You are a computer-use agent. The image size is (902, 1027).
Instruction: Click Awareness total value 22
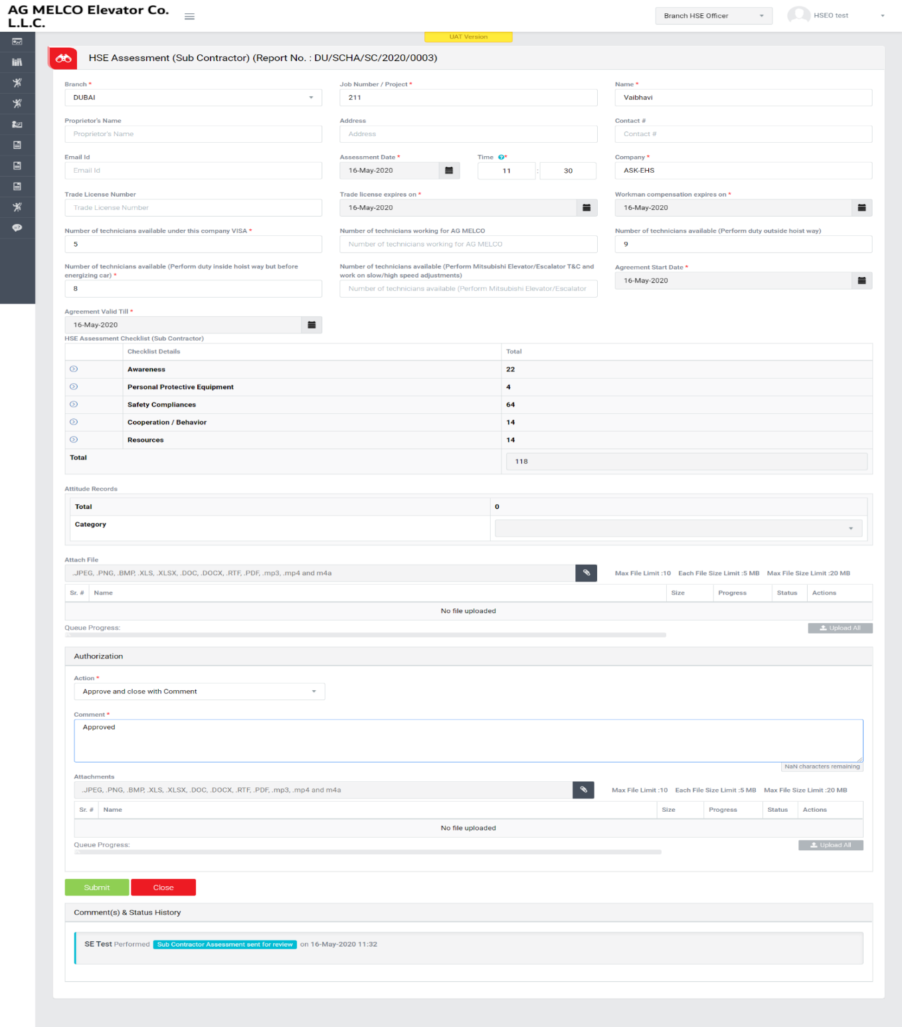510,369
